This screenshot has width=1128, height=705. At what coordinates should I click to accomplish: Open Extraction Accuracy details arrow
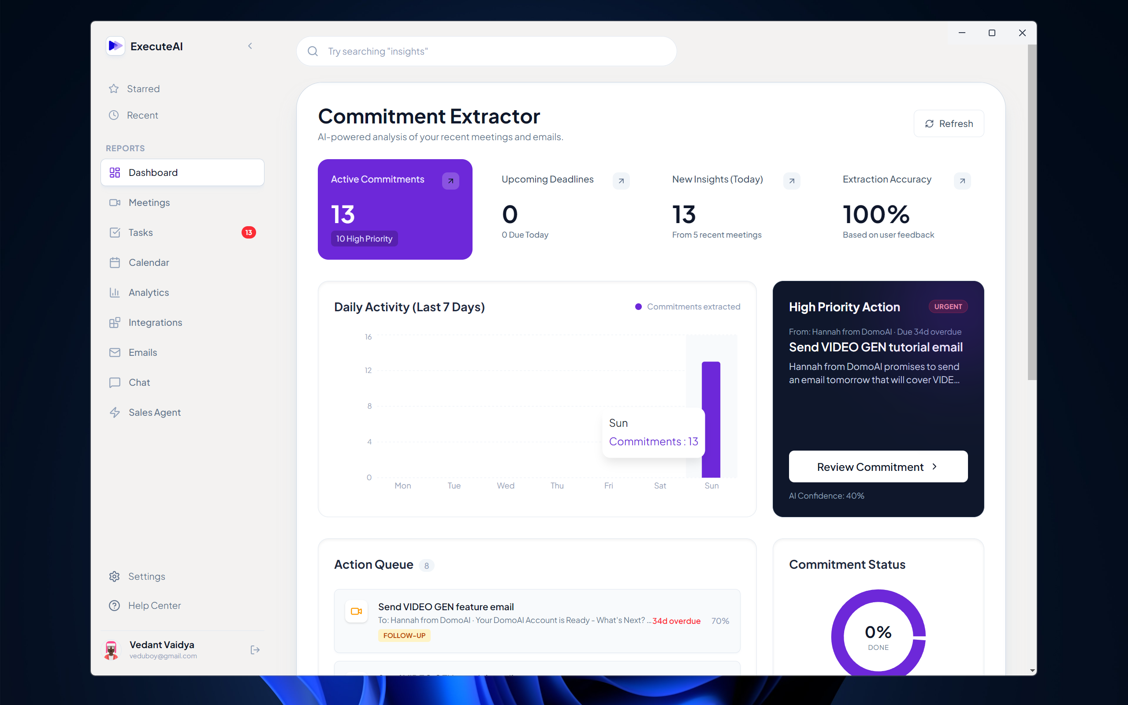tap(962, 181)
